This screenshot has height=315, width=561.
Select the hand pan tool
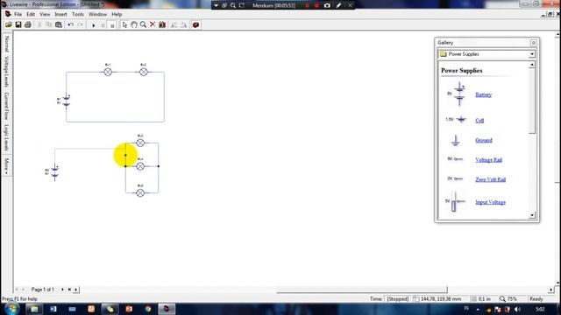(134, 25)
